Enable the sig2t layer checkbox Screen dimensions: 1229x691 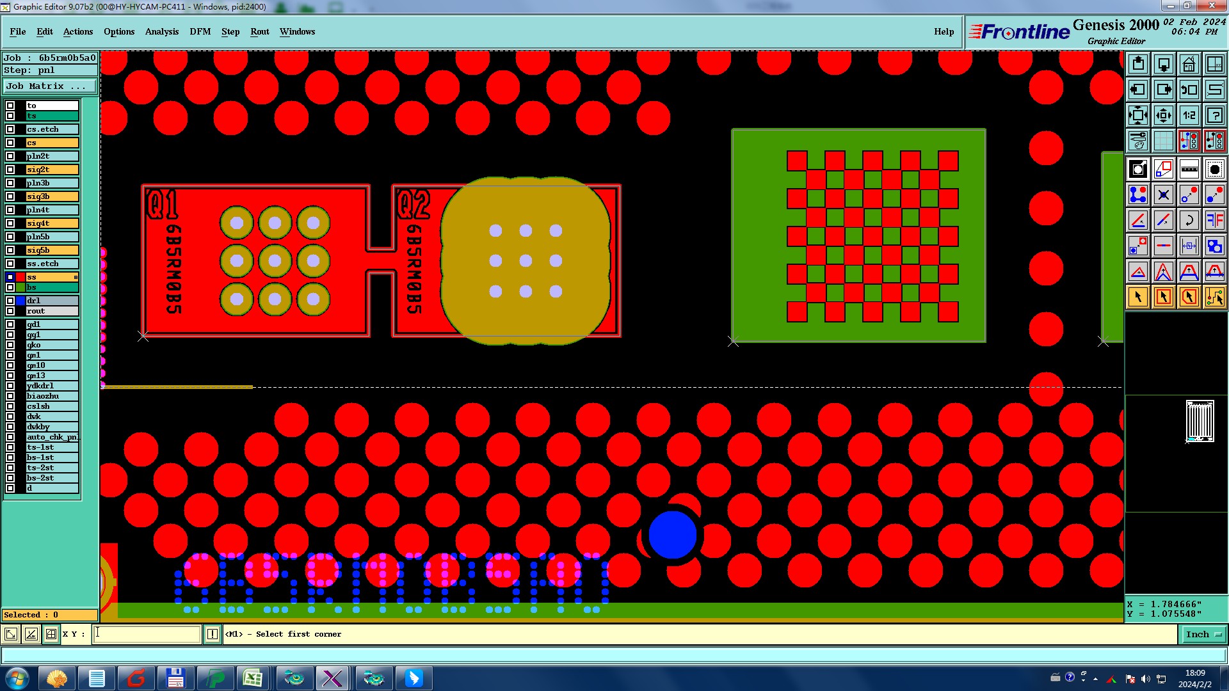[x=10, y=170]
